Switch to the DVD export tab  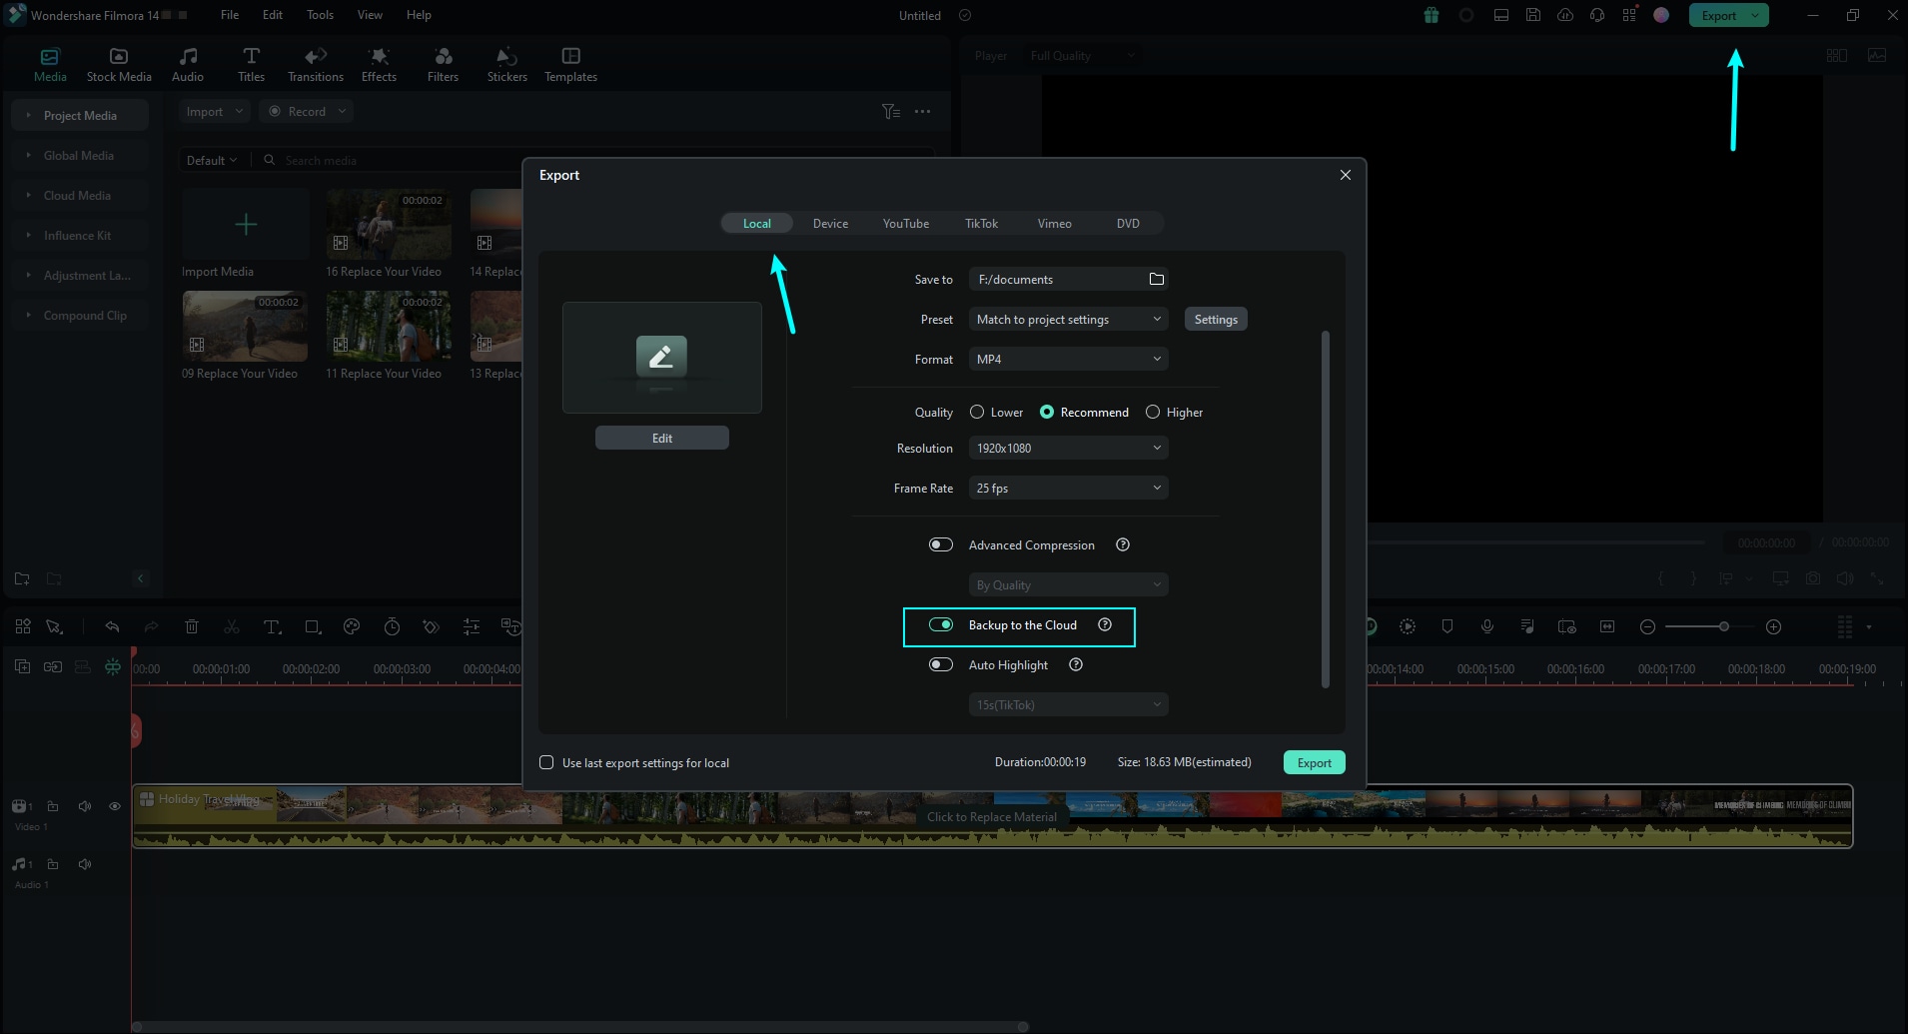[1128, 223]
